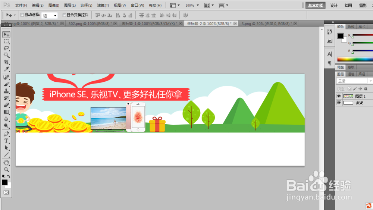
Task: Select the Horizontal Type tool
Action: pyautogui.click(x=6, y=141)
